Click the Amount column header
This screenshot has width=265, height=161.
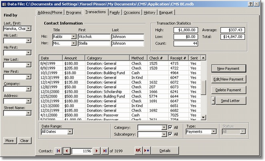[x=74, y=58]
